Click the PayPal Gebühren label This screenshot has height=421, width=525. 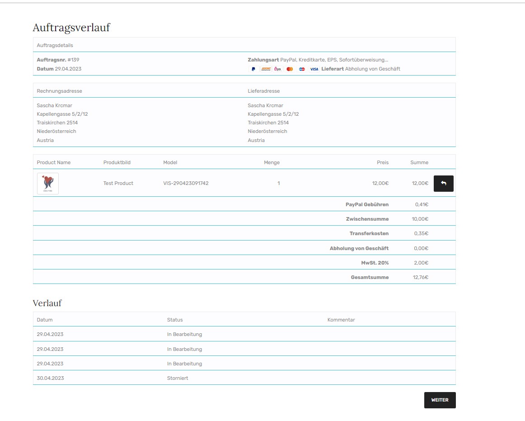tap(367, 204)
